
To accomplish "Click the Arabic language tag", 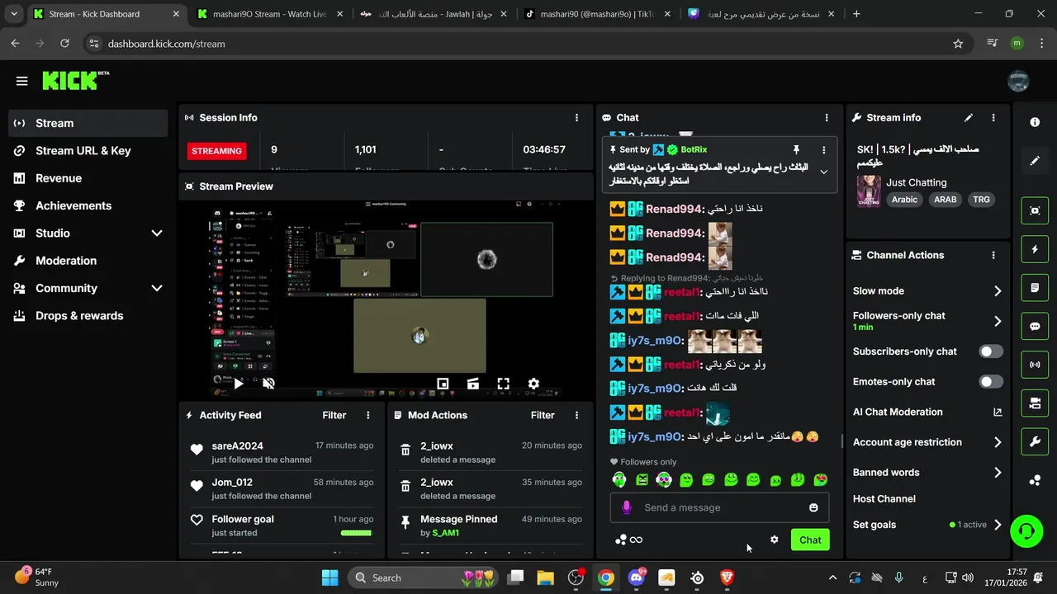I will point(904,200).
